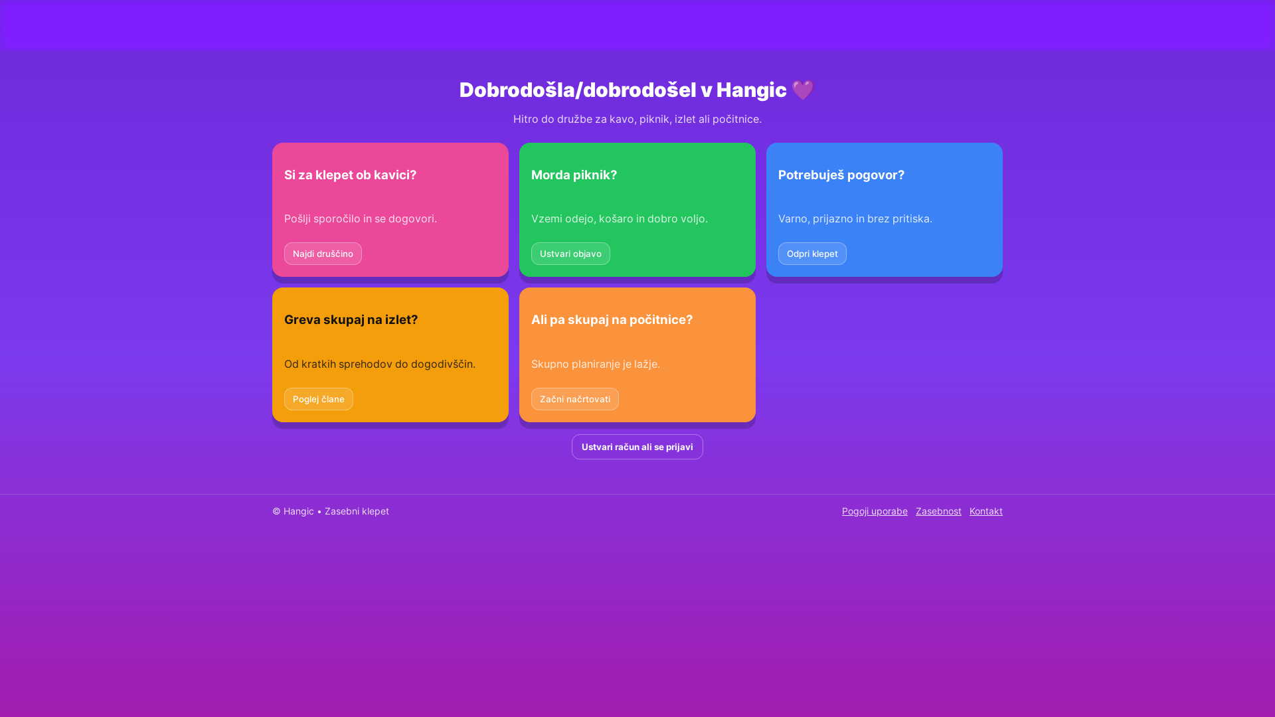Click the footer text Hangic • Zasebni klepet
Screen dimensions: 1275x717
[331, 511]
